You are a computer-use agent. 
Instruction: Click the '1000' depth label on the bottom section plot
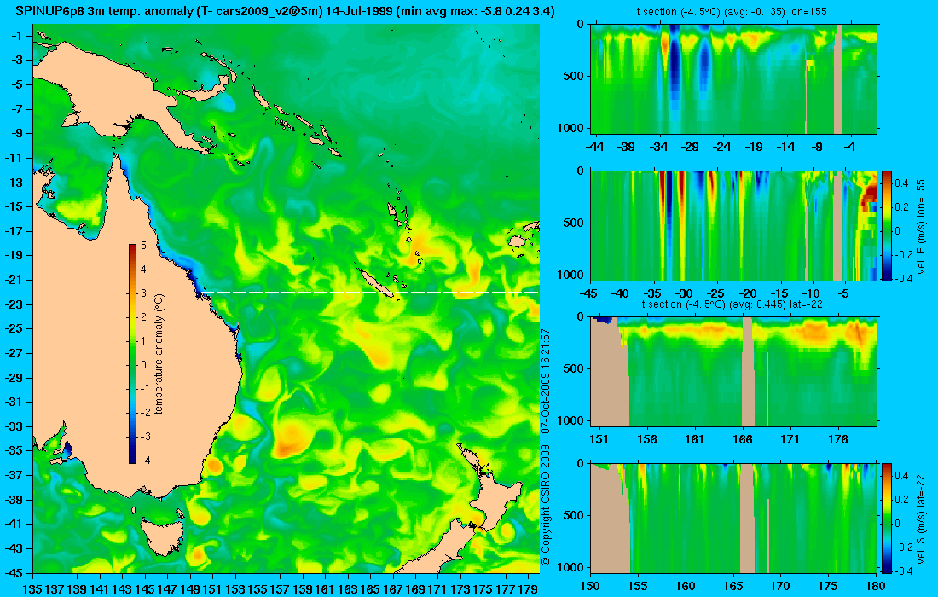[x=572, y=567]
